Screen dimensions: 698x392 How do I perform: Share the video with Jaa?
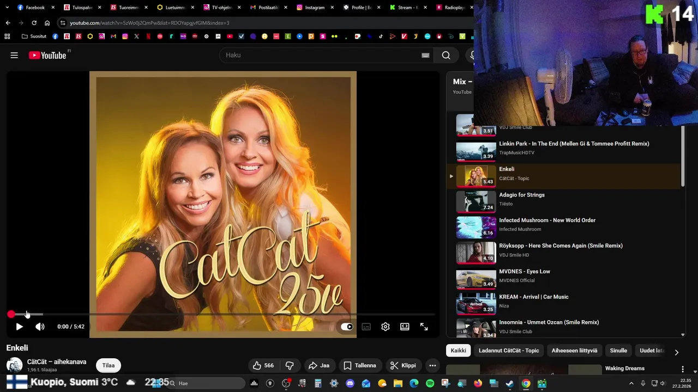click(x=319, y=365)
